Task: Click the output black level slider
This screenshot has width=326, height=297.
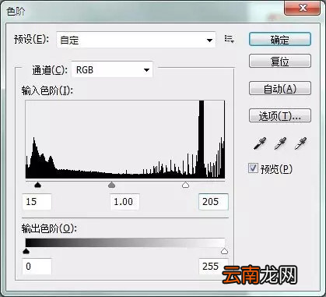Action: click(26, 251)
